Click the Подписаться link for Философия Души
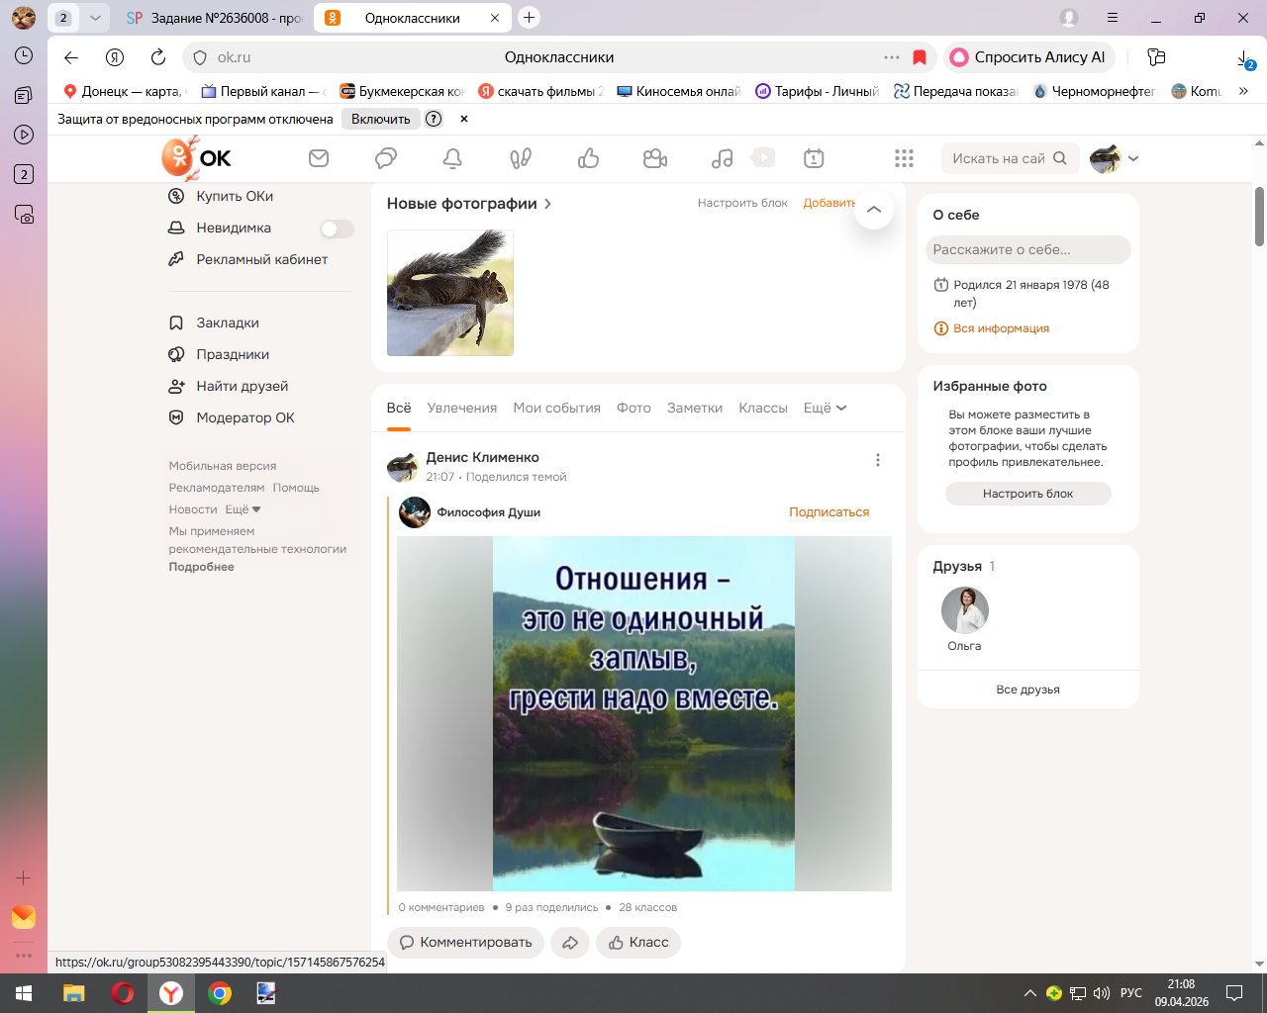This screenshot has height=1013, width=1267. (829, 512)
